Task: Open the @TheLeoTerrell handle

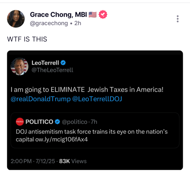Action: point(52,70)
